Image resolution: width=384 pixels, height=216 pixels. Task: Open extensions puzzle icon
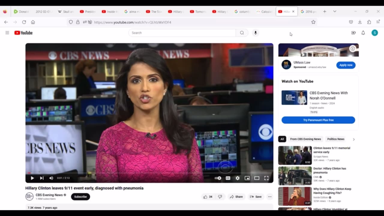(x=369, y=22)
